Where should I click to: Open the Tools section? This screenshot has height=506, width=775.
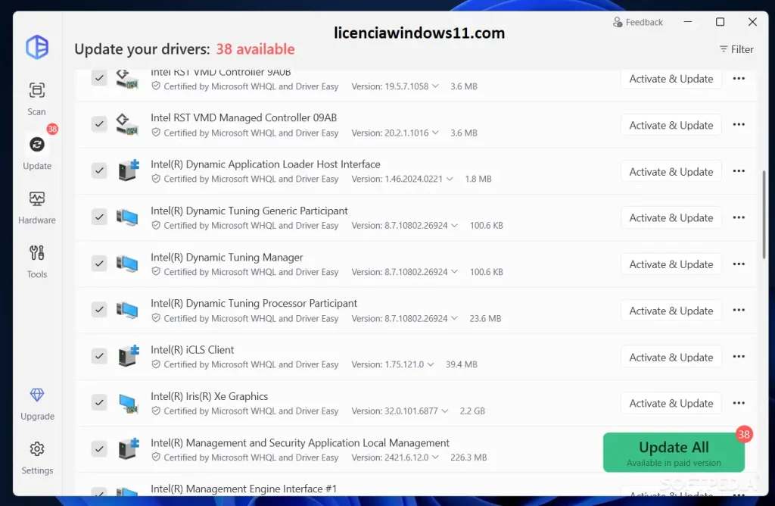coord(36,261)
